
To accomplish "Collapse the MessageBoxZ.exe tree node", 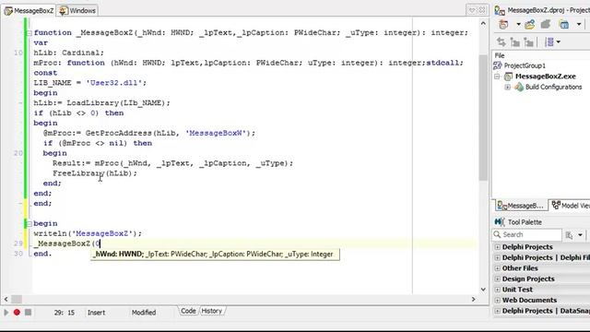I will click(497, 77).
